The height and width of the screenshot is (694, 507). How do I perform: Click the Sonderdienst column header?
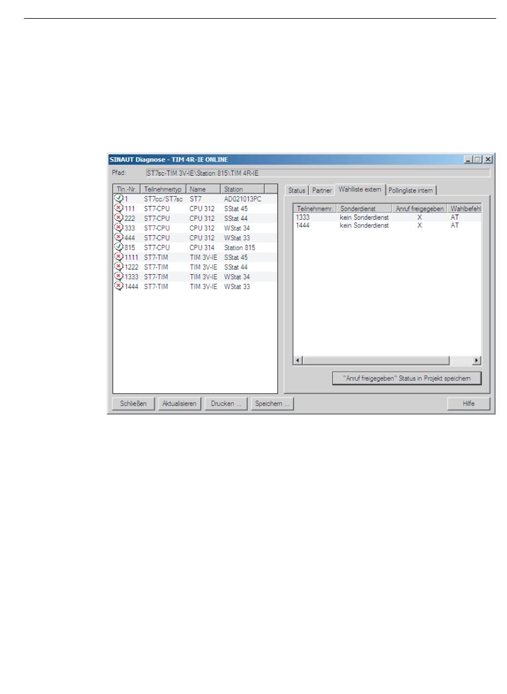[x=365, y=209]
